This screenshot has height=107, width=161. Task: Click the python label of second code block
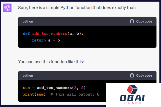tap(28, 75)
